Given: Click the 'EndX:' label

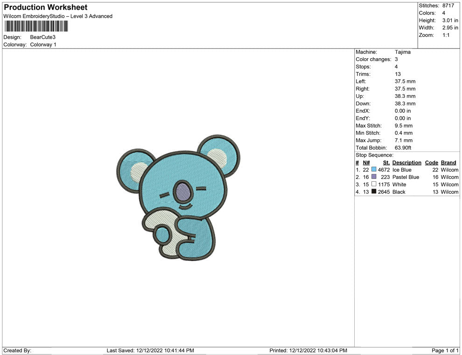Looking at the screenshot, I should tap(363, 111).
